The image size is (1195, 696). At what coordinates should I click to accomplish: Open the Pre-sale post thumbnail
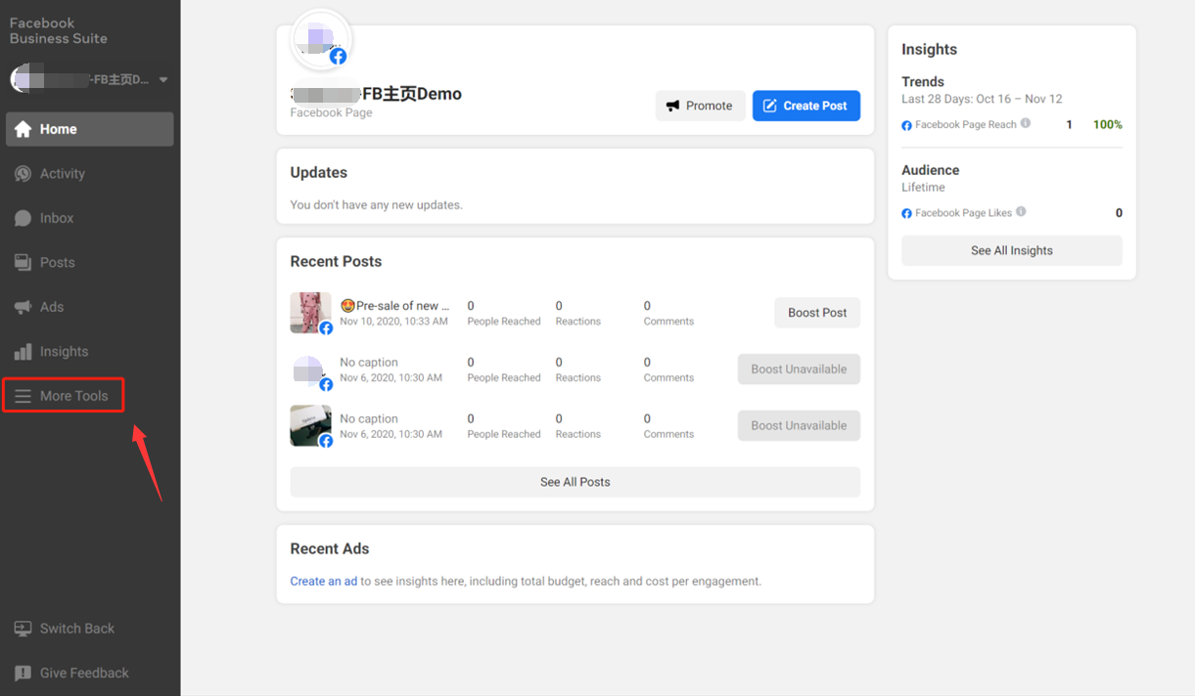310,313
